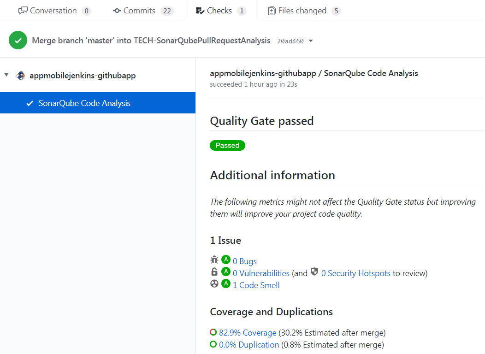Viewport: 485px width, 354px height.
Task: Follow the 0 Security Hotspots link
Action: (x=355, y=273)
